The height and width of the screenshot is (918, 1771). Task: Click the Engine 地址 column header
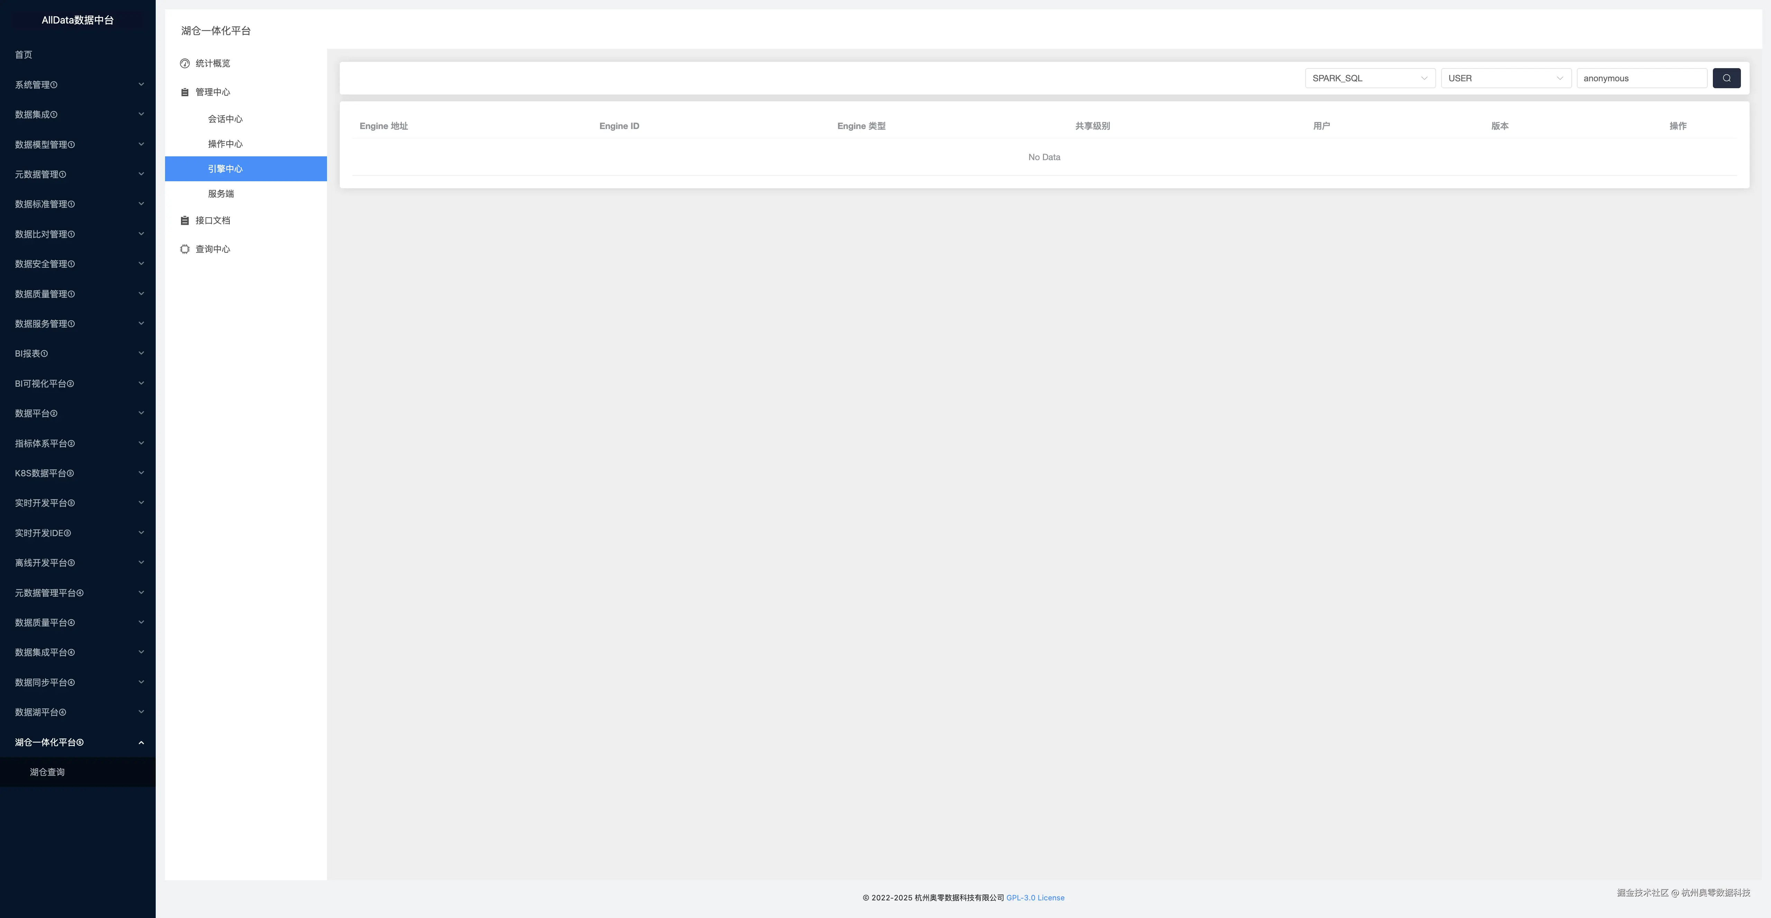coord(384,127)
